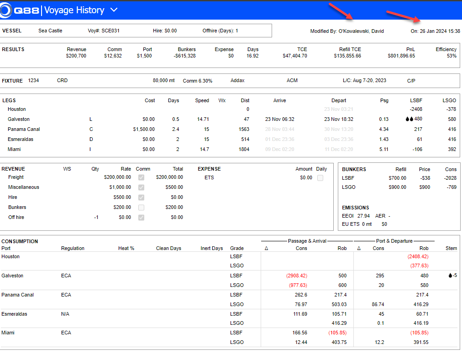Click the C/P label in Fixture row

411,81
